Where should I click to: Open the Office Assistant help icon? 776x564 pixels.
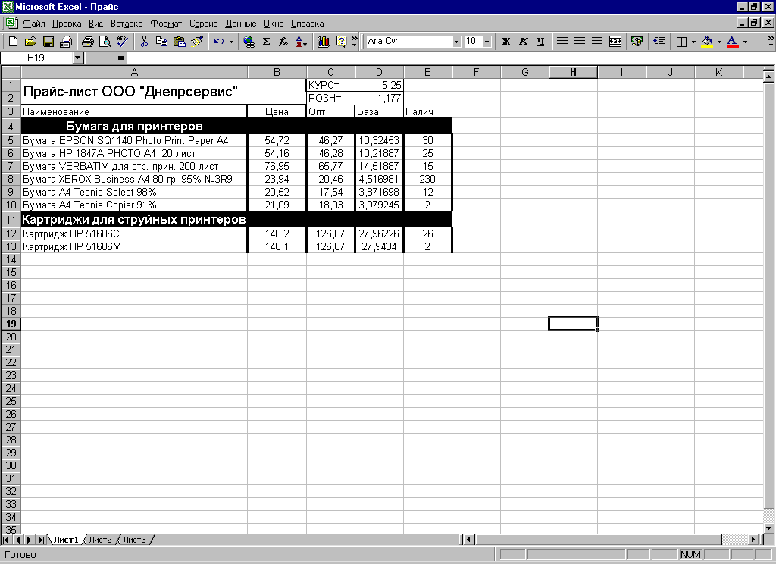click(341, 42)
